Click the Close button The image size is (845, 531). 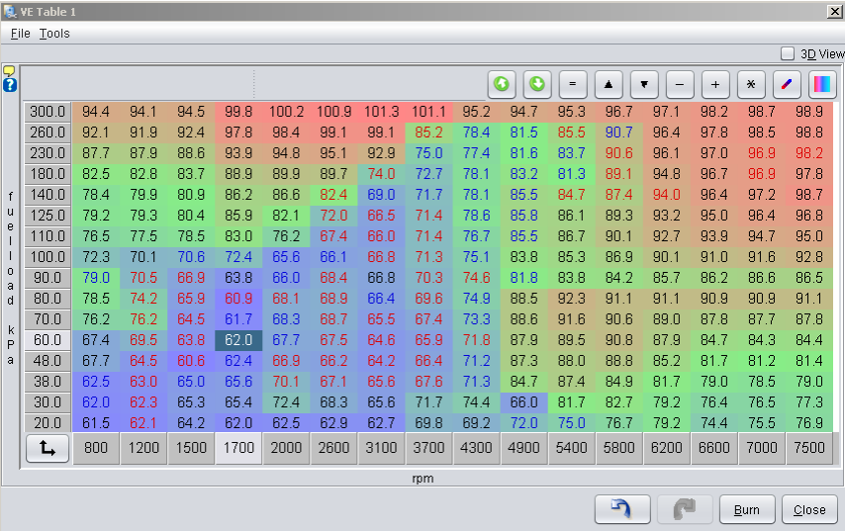808,509
